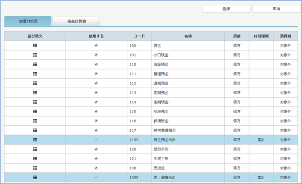Viewport: 302px width, 184px height.
Task: Uncheck 使用する for 130 売掛金
Action: click(96, 168)
